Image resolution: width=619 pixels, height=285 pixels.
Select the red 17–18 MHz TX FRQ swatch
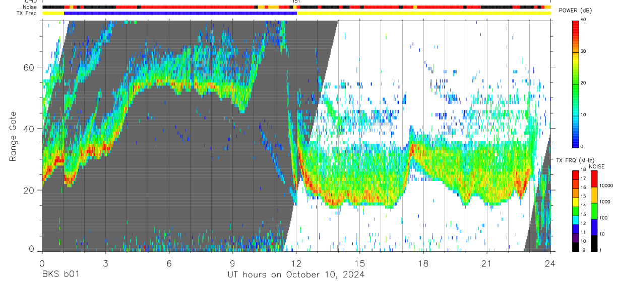[x=576, y=175]
